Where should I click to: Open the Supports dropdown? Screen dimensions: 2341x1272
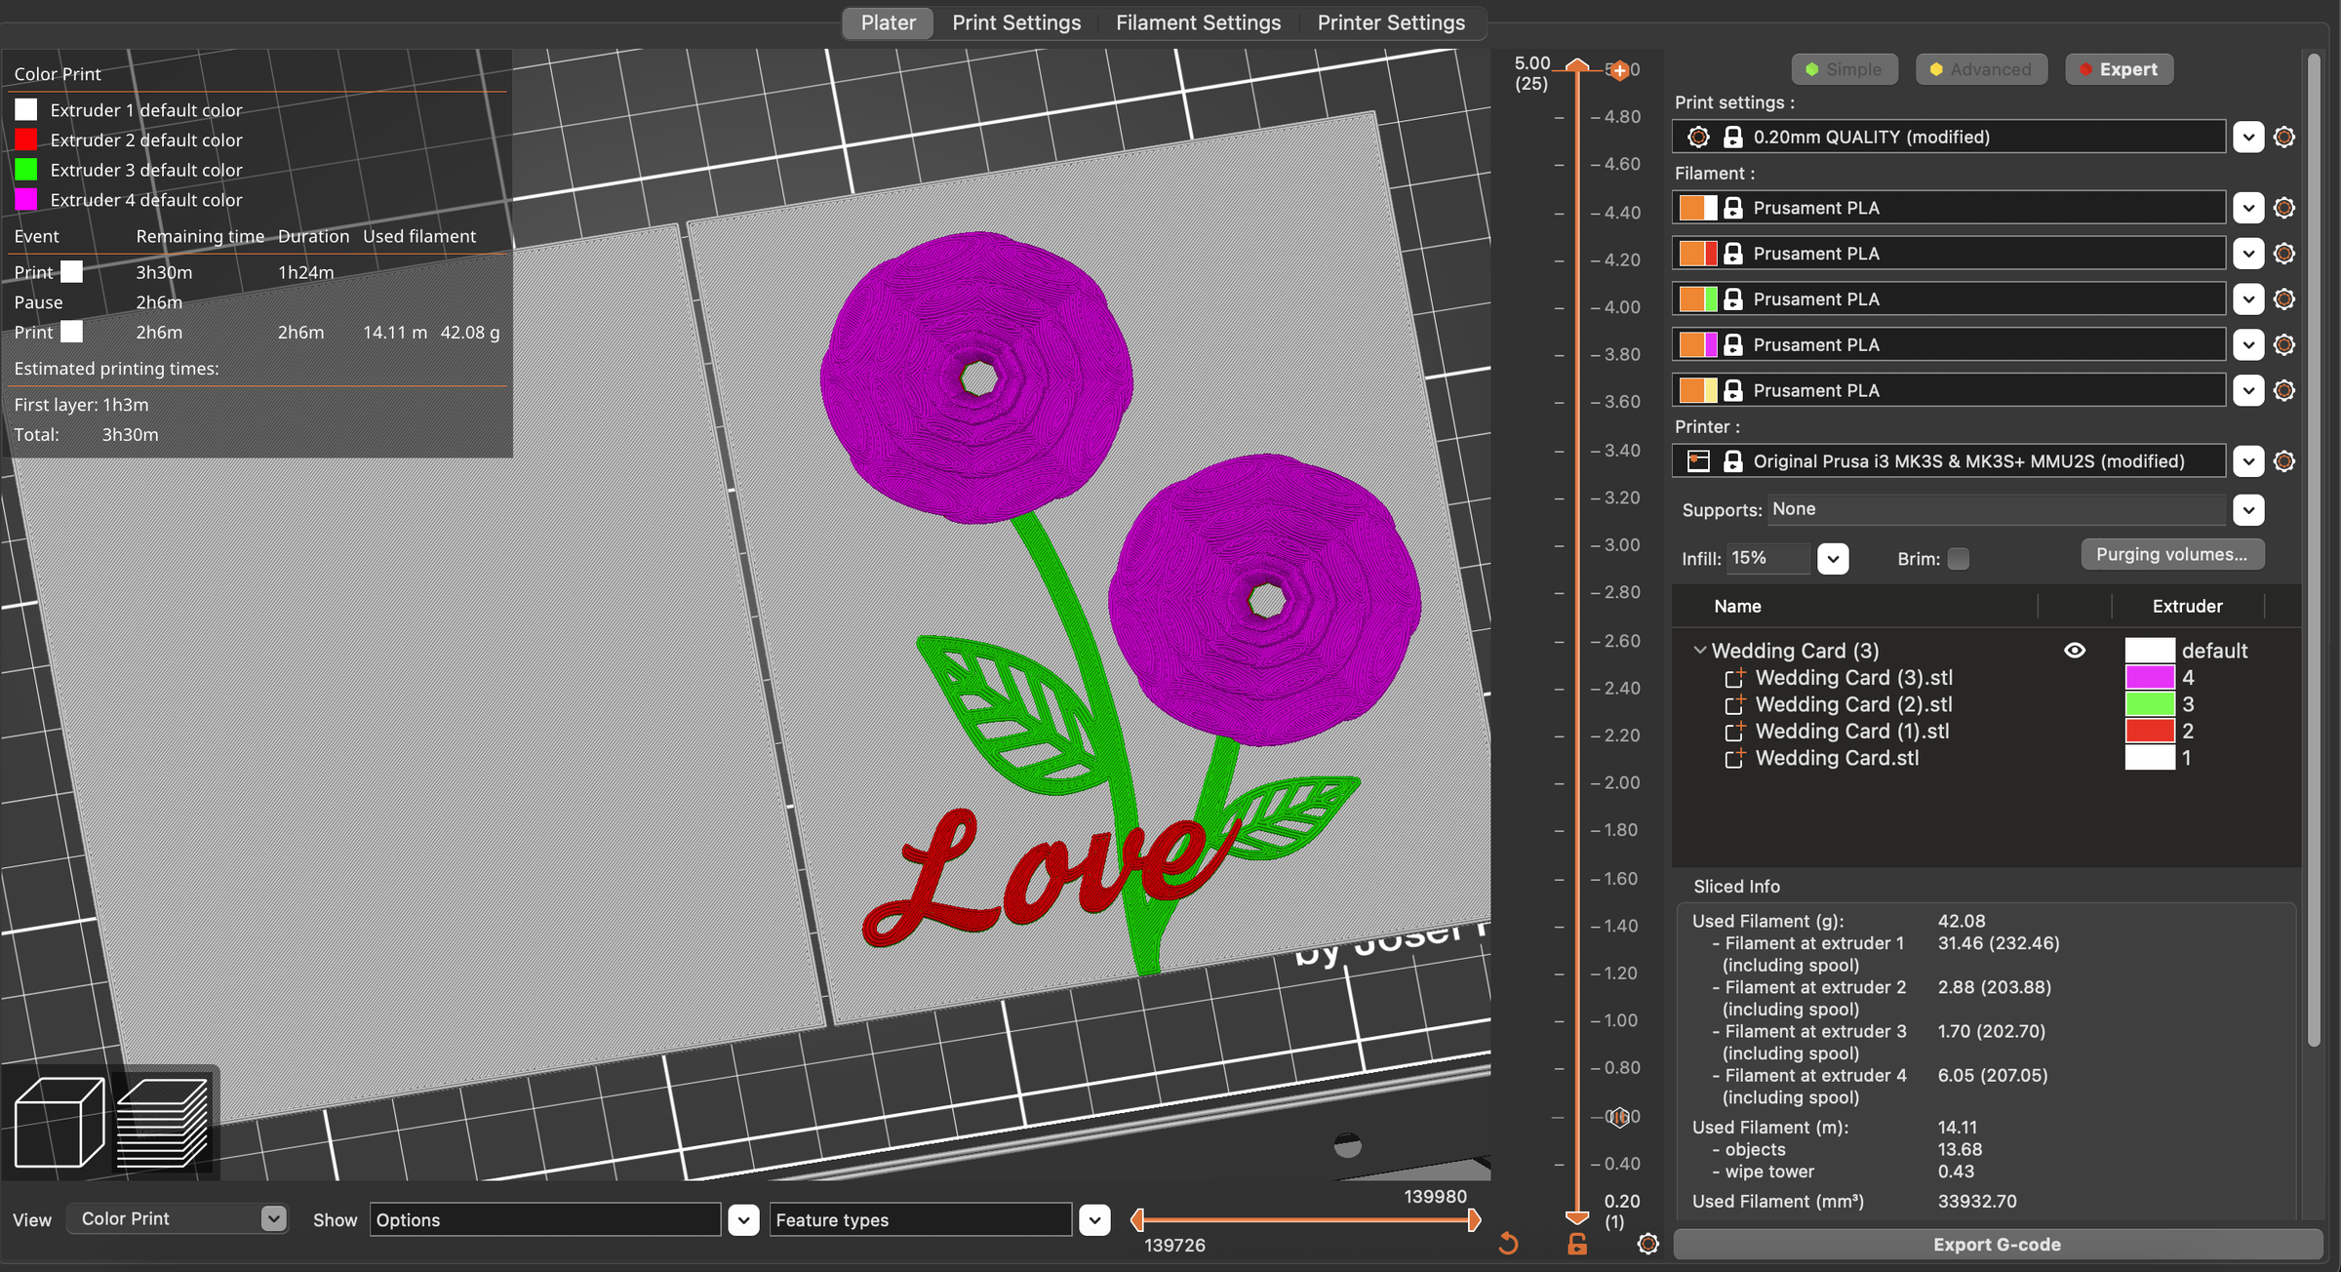2248,510
